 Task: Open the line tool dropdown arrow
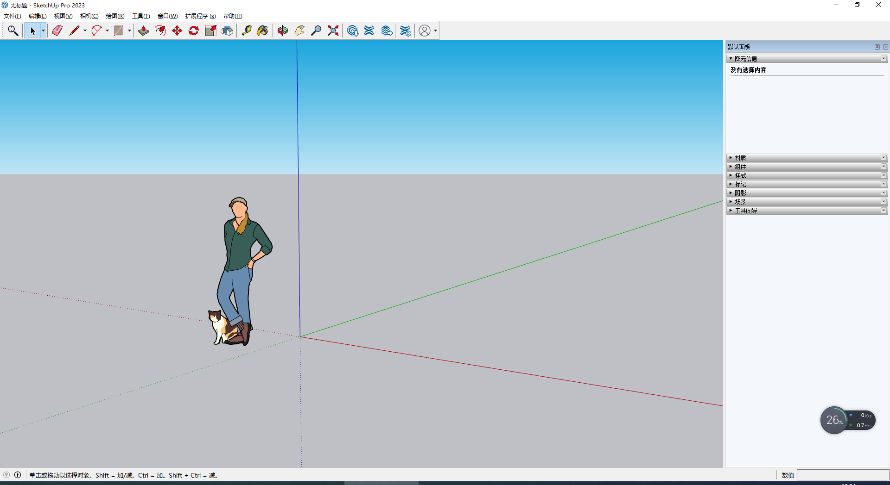85,31
